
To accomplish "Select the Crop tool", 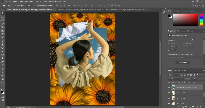I will [2, 27].
